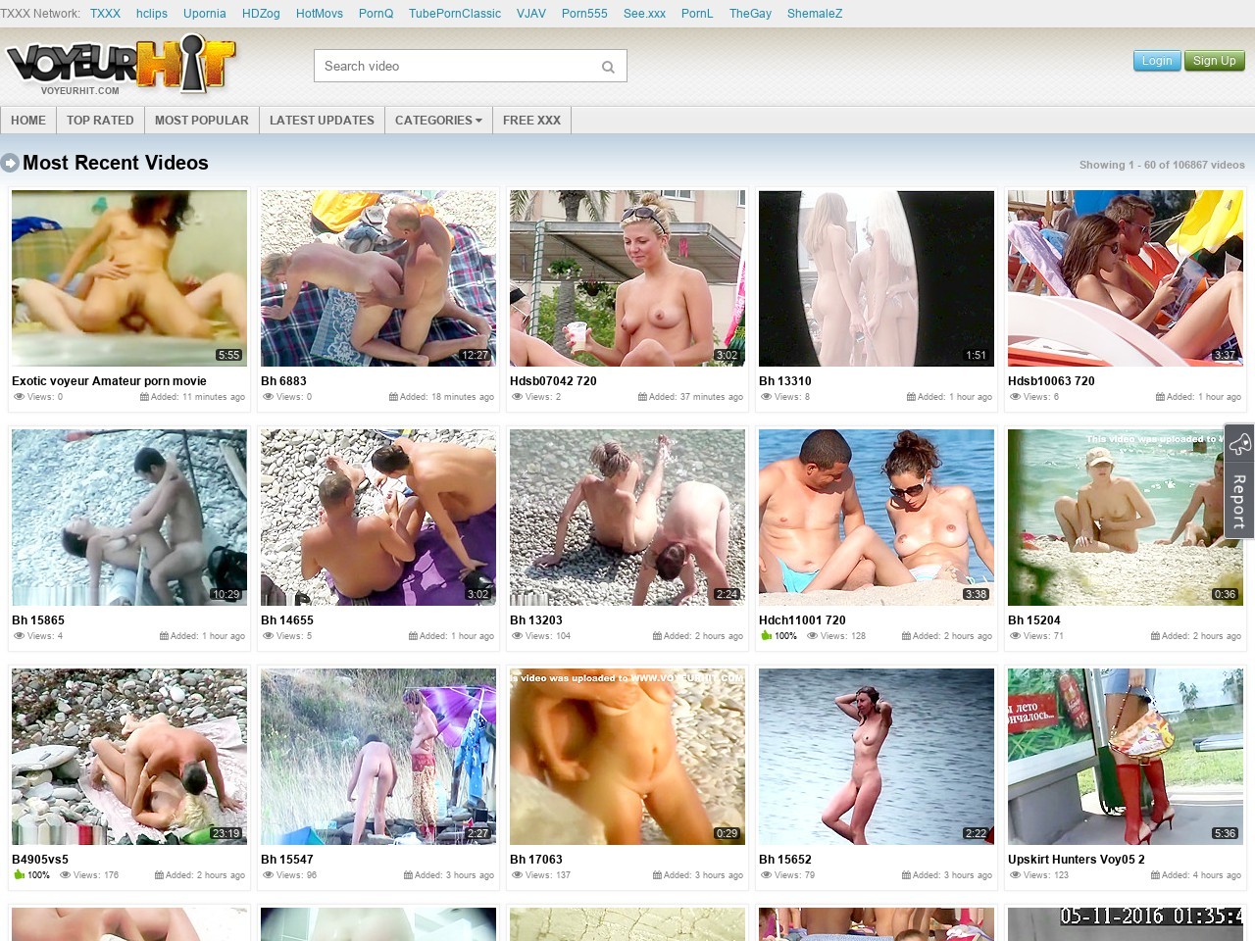Click thumbs-up rating icon under B4905vs5
The height and width of the screenshot is (941, 1255).
19,875
